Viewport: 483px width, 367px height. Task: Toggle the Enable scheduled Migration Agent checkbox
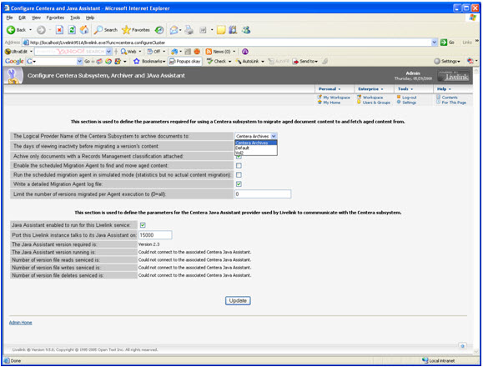(239, 166)
